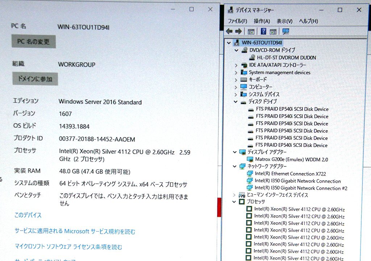Select the コンピューター category icon
This screenshot has width=371, height=261.
point(243,87)
